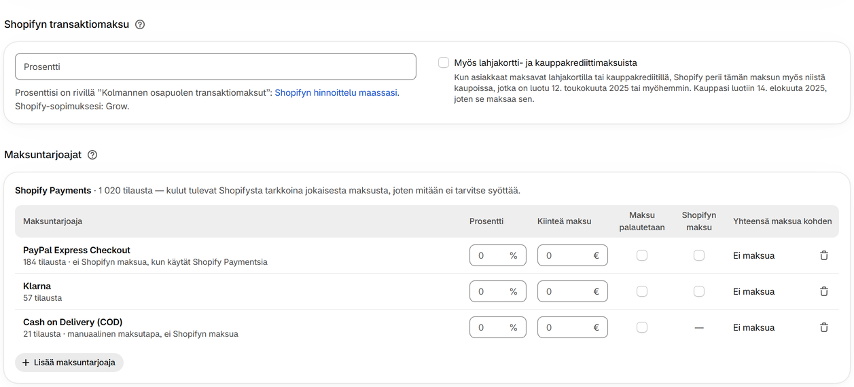Enable Myös lahjakortti- ja kauppakrediittimaksuista checkbox
The height and width of the screenshot is (387, 854).
tap(444, 62)
